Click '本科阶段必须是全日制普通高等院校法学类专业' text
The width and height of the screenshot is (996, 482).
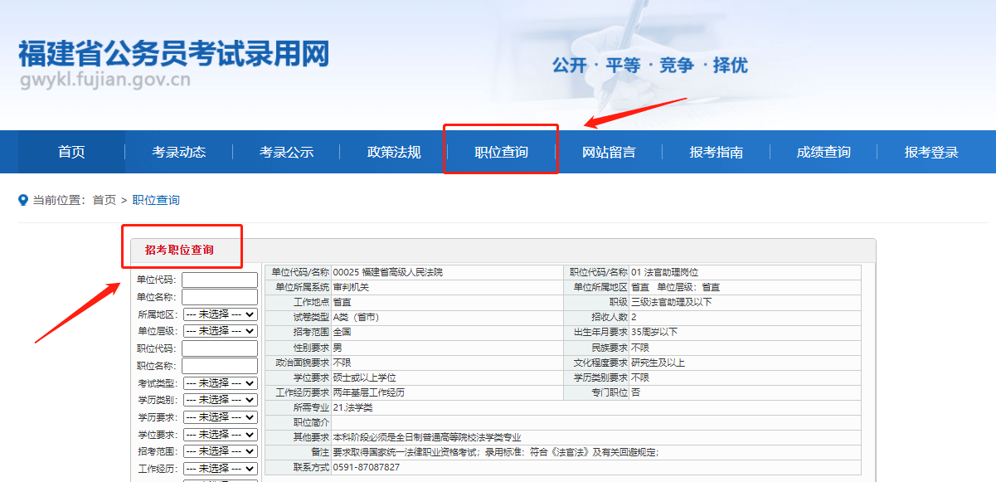click(427, 437)
